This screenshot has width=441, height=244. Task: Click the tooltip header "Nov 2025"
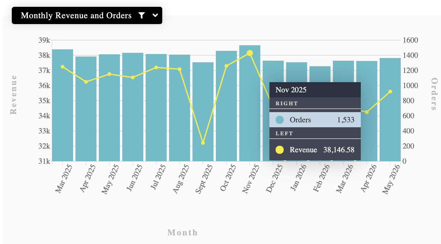coord(291,90)
